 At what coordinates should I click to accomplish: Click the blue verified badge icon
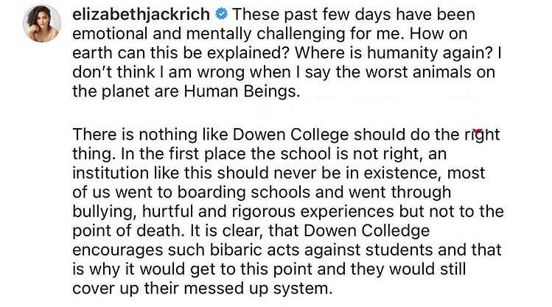pos(221,15)
